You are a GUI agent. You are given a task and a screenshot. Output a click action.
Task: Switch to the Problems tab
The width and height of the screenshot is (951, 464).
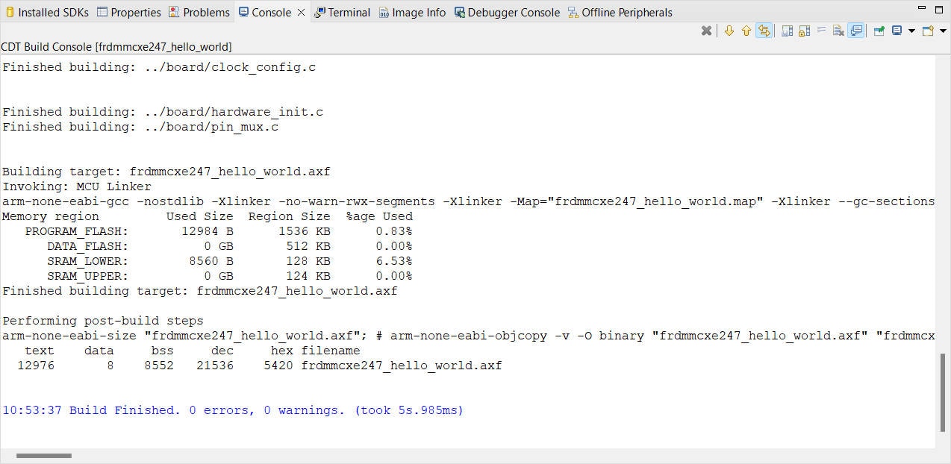[x=199, y=12]
